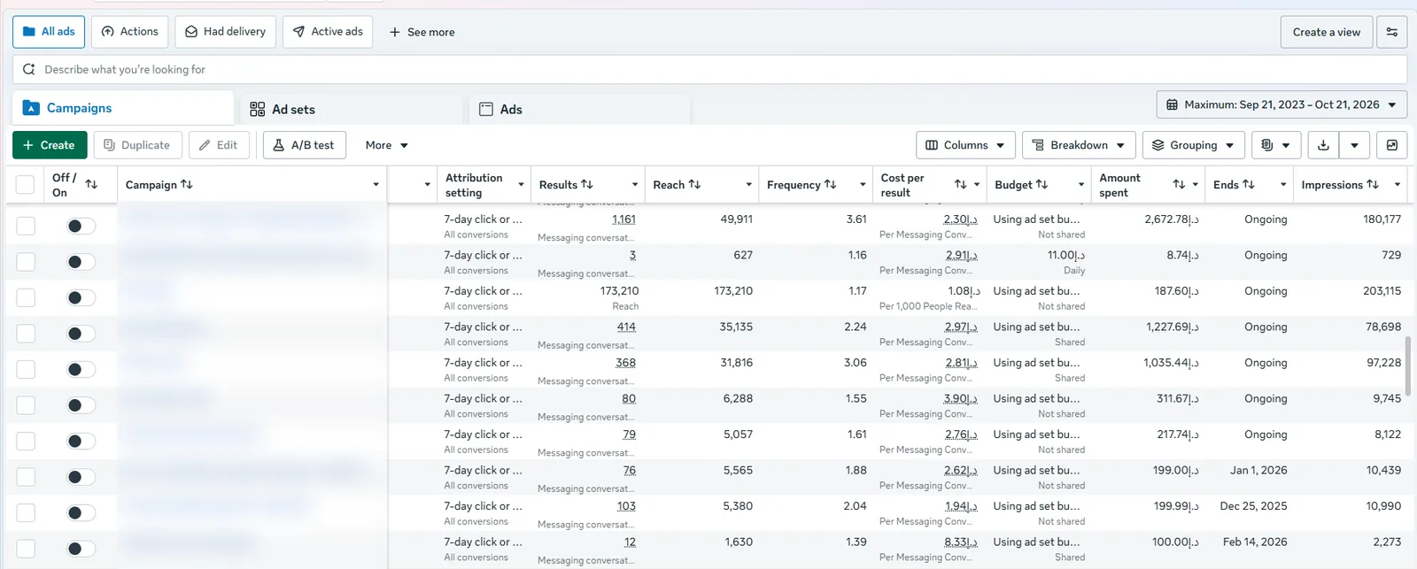This screenshot has height=569, width=1417.
Task: Toggle the campaign with 173,210 reach
Action: 81,297
